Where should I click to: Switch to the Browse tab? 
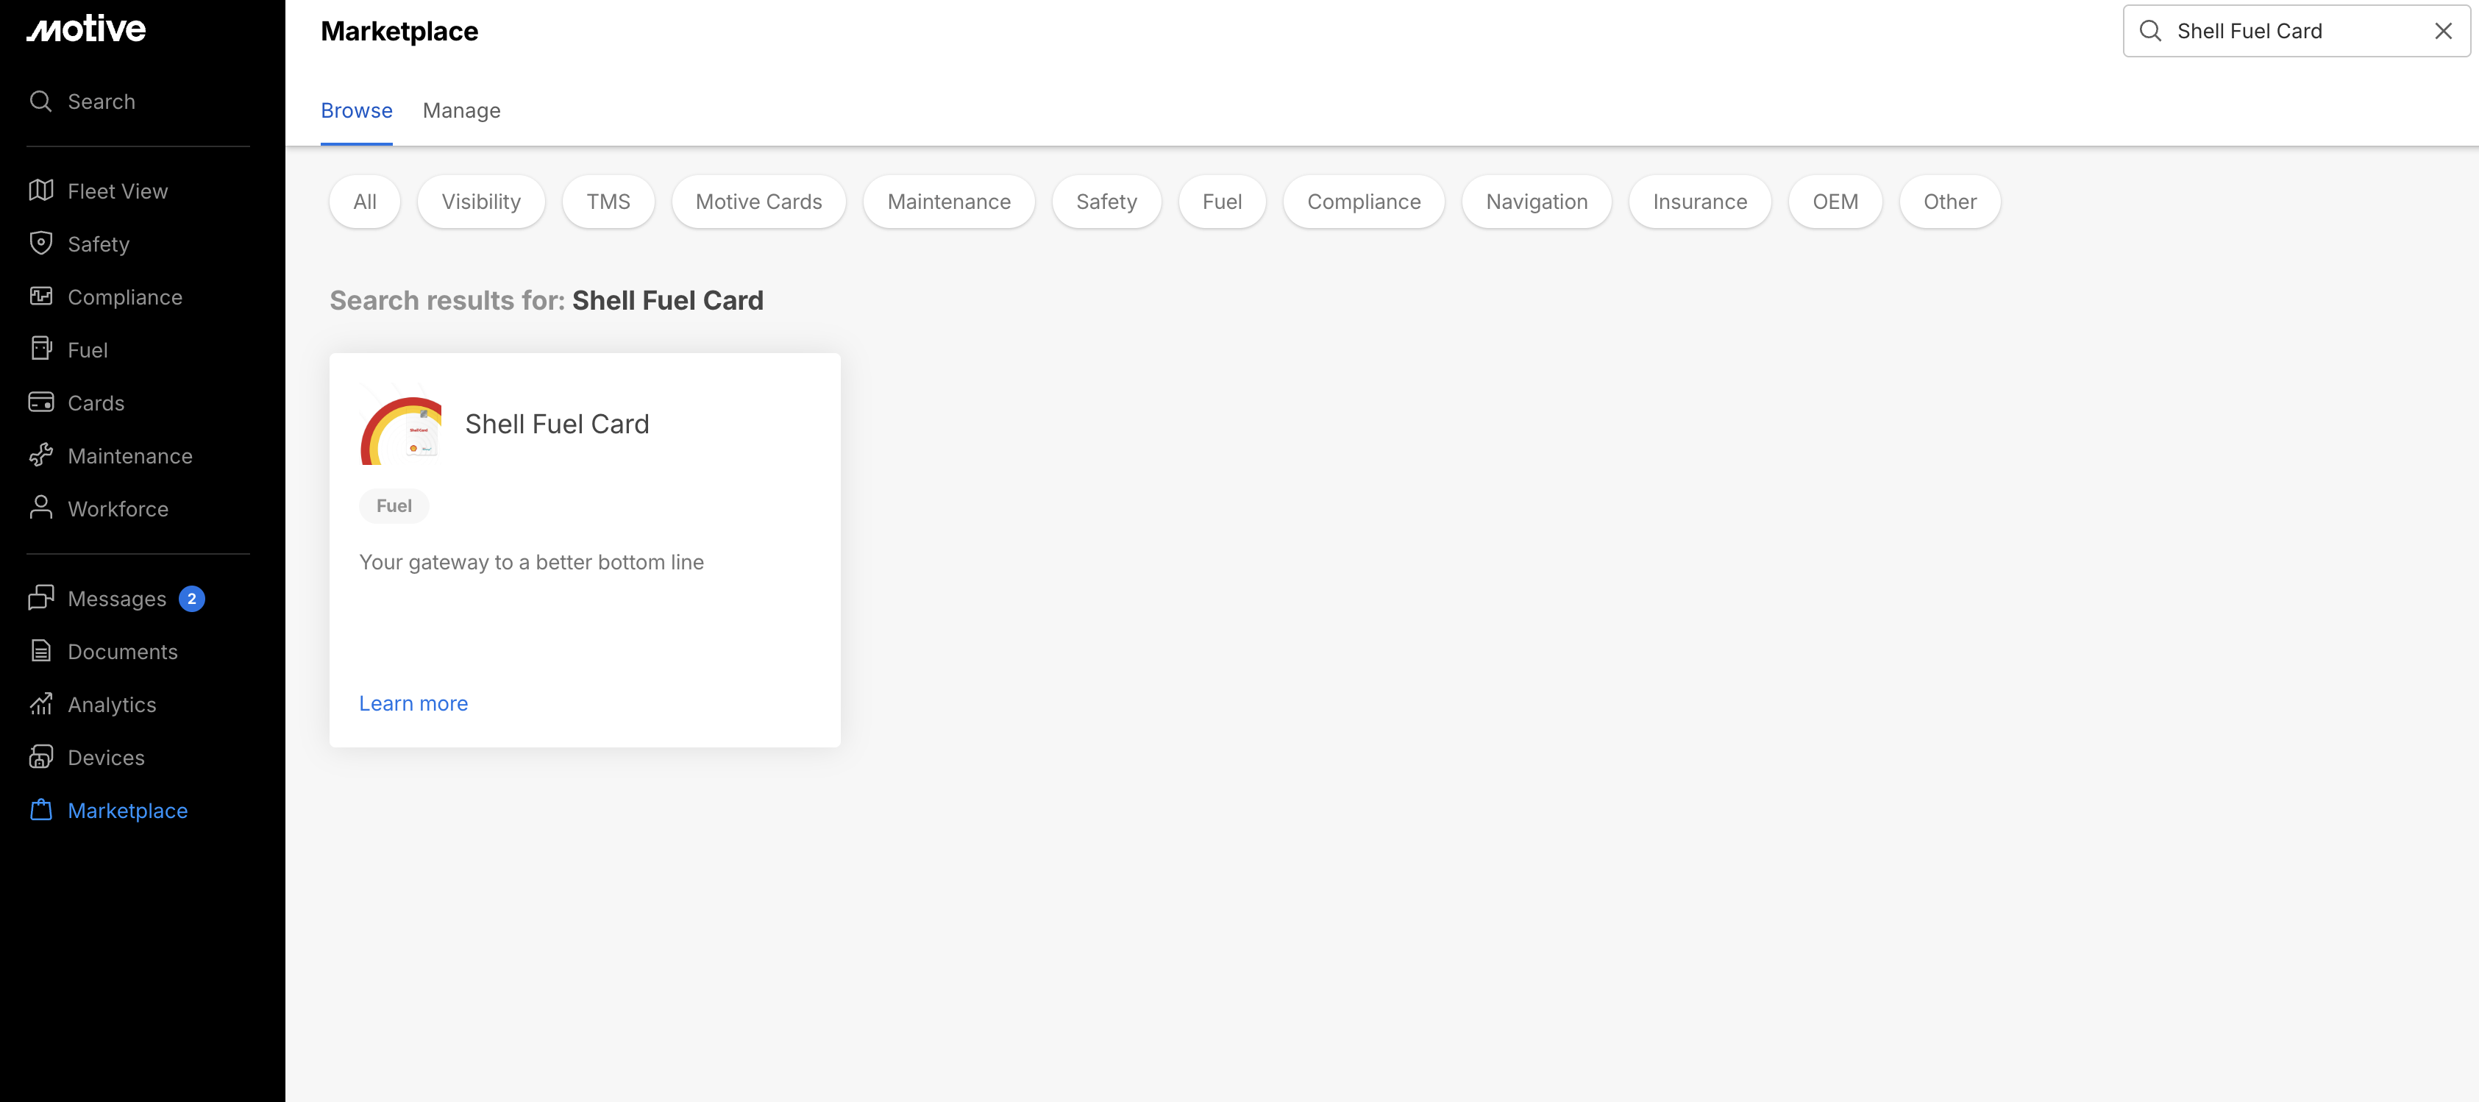tap(356, 110)
